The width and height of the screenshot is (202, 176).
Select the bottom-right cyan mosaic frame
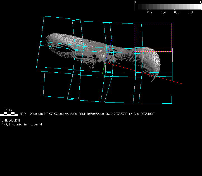(171, 92)
